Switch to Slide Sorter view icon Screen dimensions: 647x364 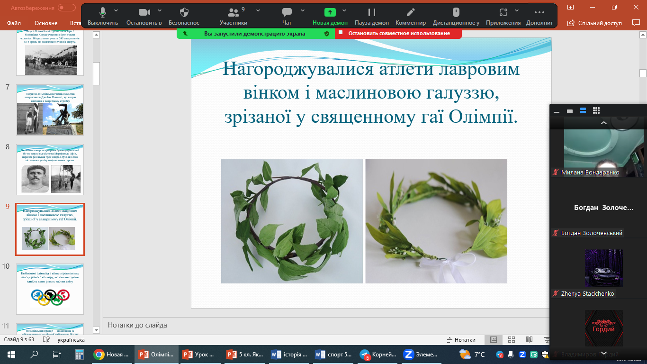[512, 340]
